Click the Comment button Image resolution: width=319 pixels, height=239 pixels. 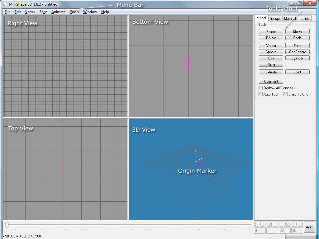pos(271,81)
